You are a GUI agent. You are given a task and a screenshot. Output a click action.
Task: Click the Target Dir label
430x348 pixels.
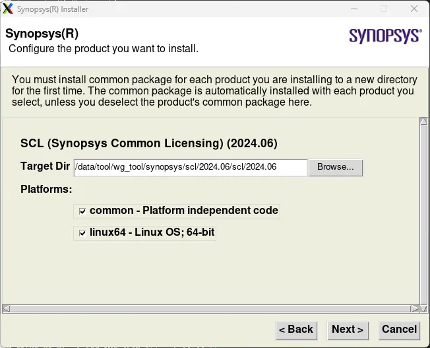pyautogui.click(x=46, y=166)
